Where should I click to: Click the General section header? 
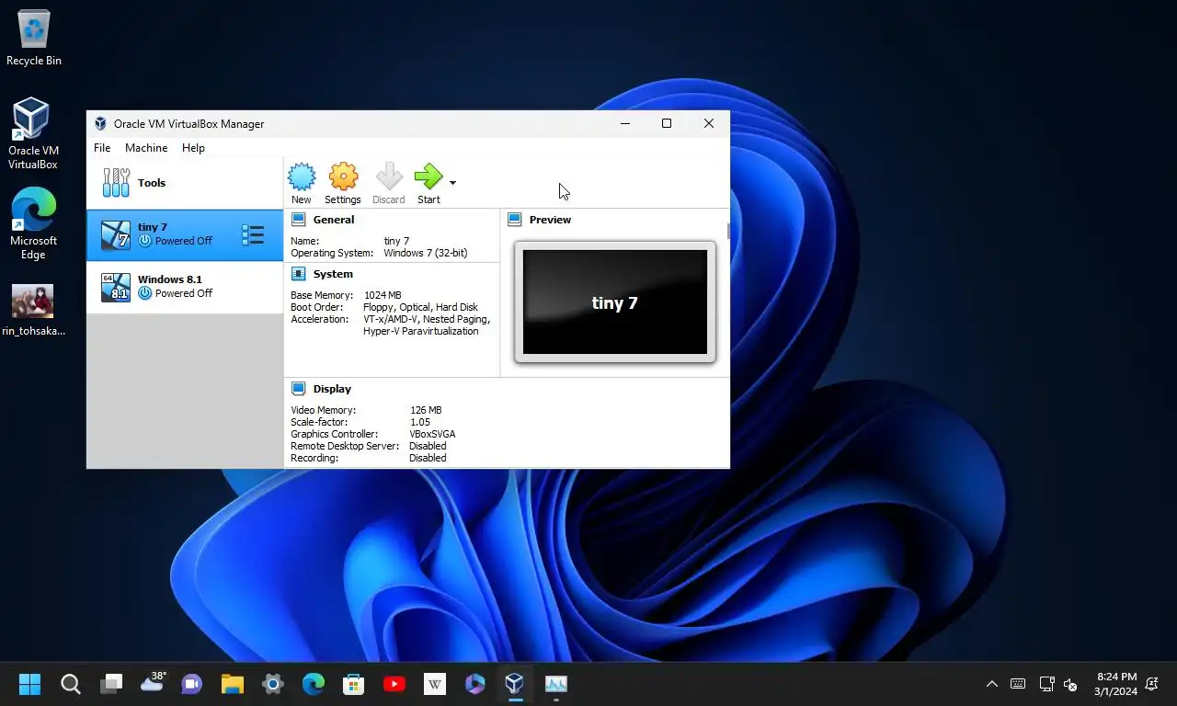click(334, 220)
